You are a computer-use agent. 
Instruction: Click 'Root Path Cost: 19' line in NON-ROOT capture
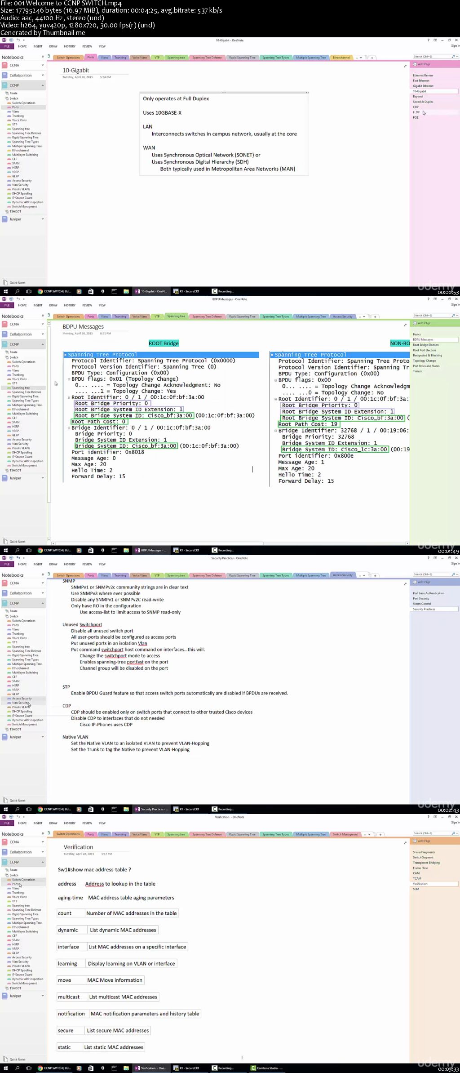click(x=308, y=424)
